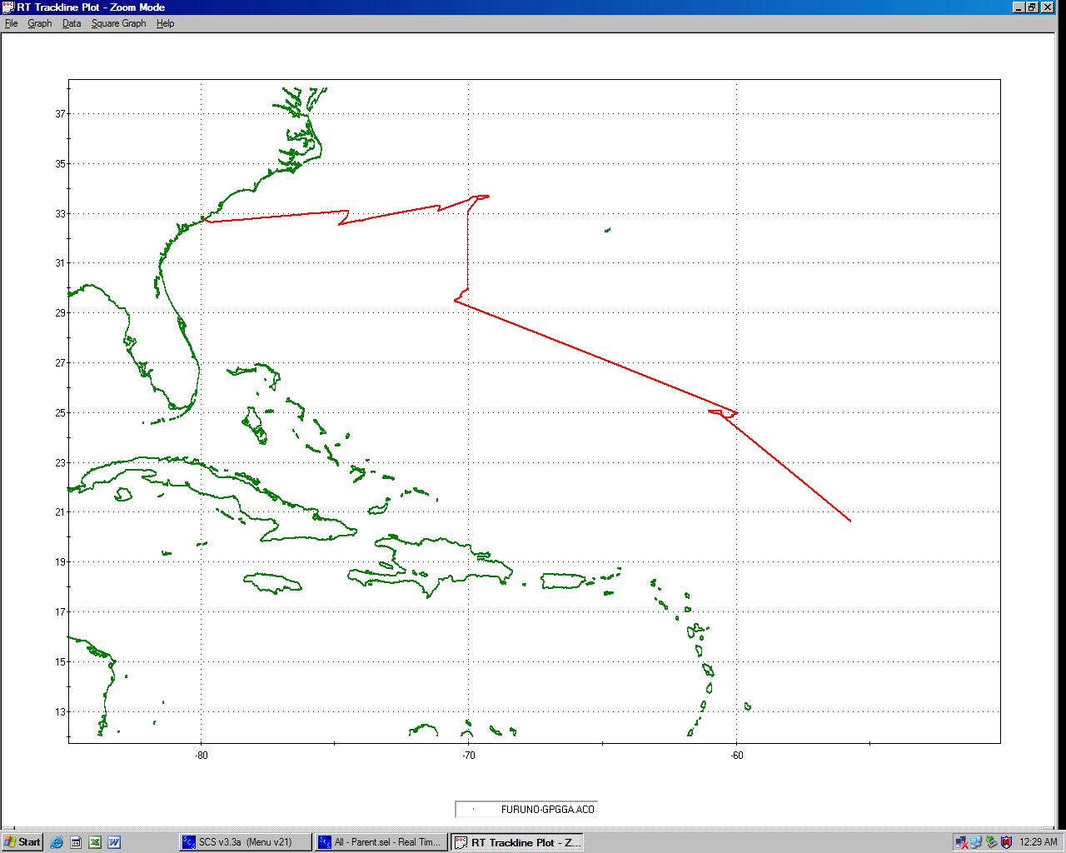Launch Word from quick launch
Viewport: 1066px width, 853px height.
pyautogui.click(x=114, y=842)
